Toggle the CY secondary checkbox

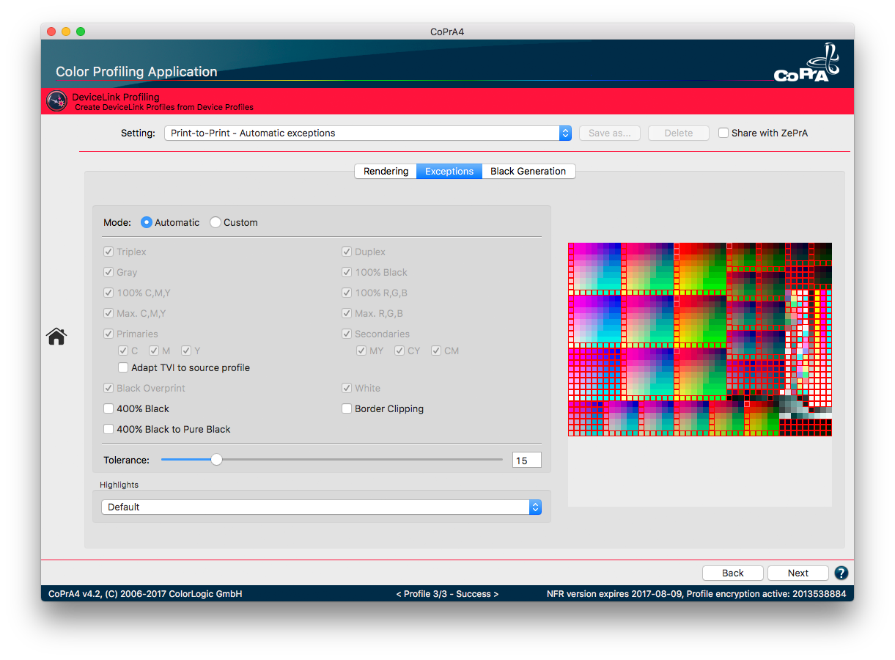coord(399,351)
